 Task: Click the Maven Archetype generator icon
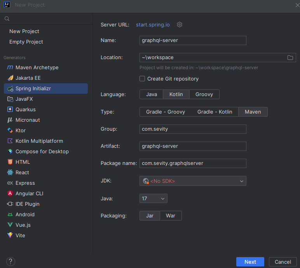pyautogui.click(x=10, y=67)
